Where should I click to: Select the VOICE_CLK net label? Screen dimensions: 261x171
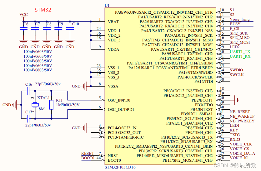tap(241, 144)
